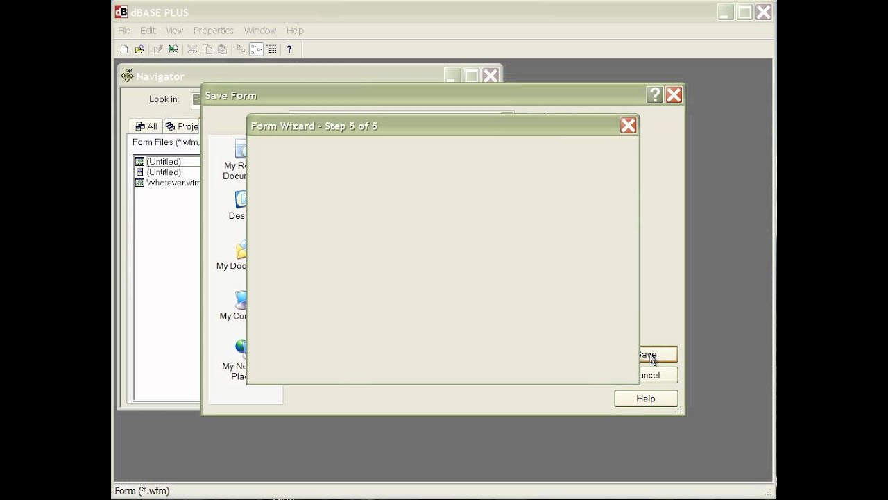Maximize the Navigator window
This screenshot has height=500, width=888.
coord(471,76)
